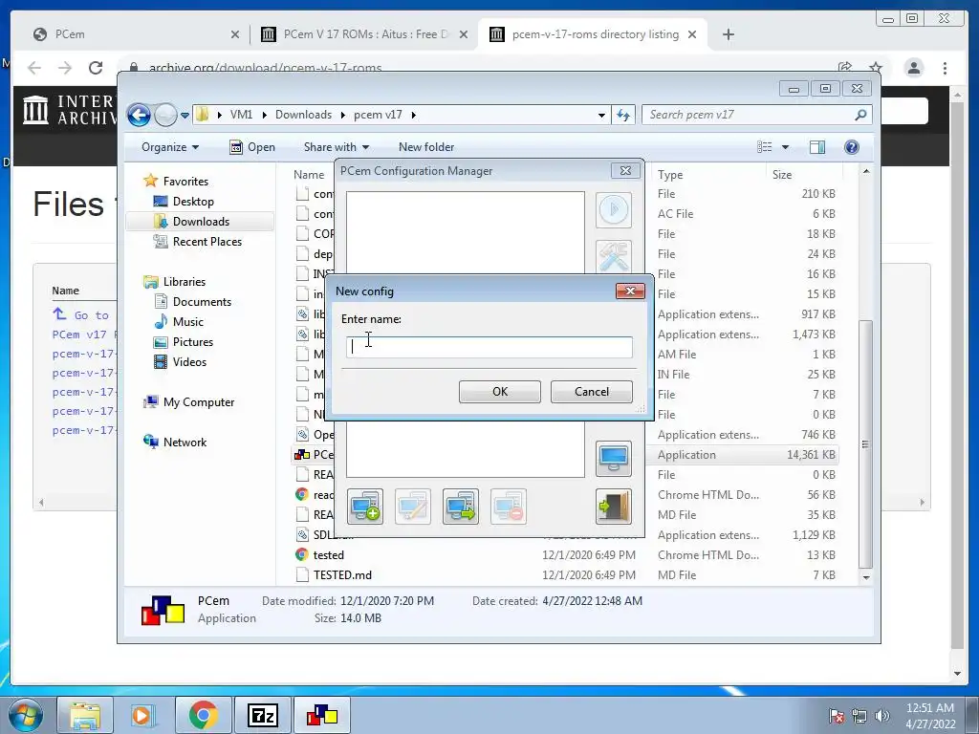Open Recent Places in sidebar
Viewport: 979px width, 734px height.
pos(207,241)
